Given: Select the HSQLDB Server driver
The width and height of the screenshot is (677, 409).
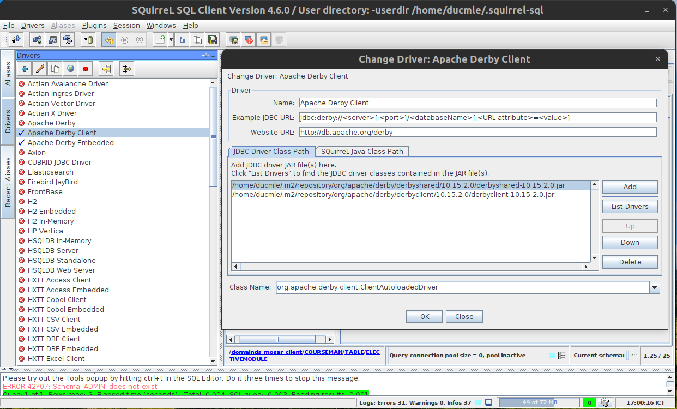Looking at the screenshot, I should pos(53,251).
